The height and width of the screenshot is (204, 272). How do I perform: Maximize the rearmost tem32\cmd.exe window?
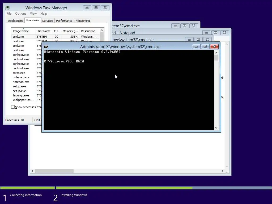click(x=185, y=26)
